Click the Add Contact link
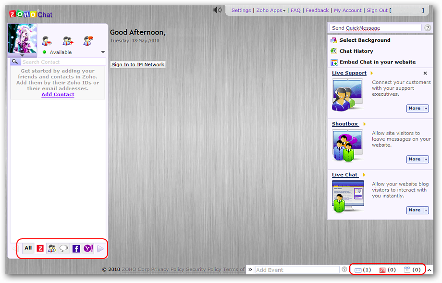 click(58, 95)
